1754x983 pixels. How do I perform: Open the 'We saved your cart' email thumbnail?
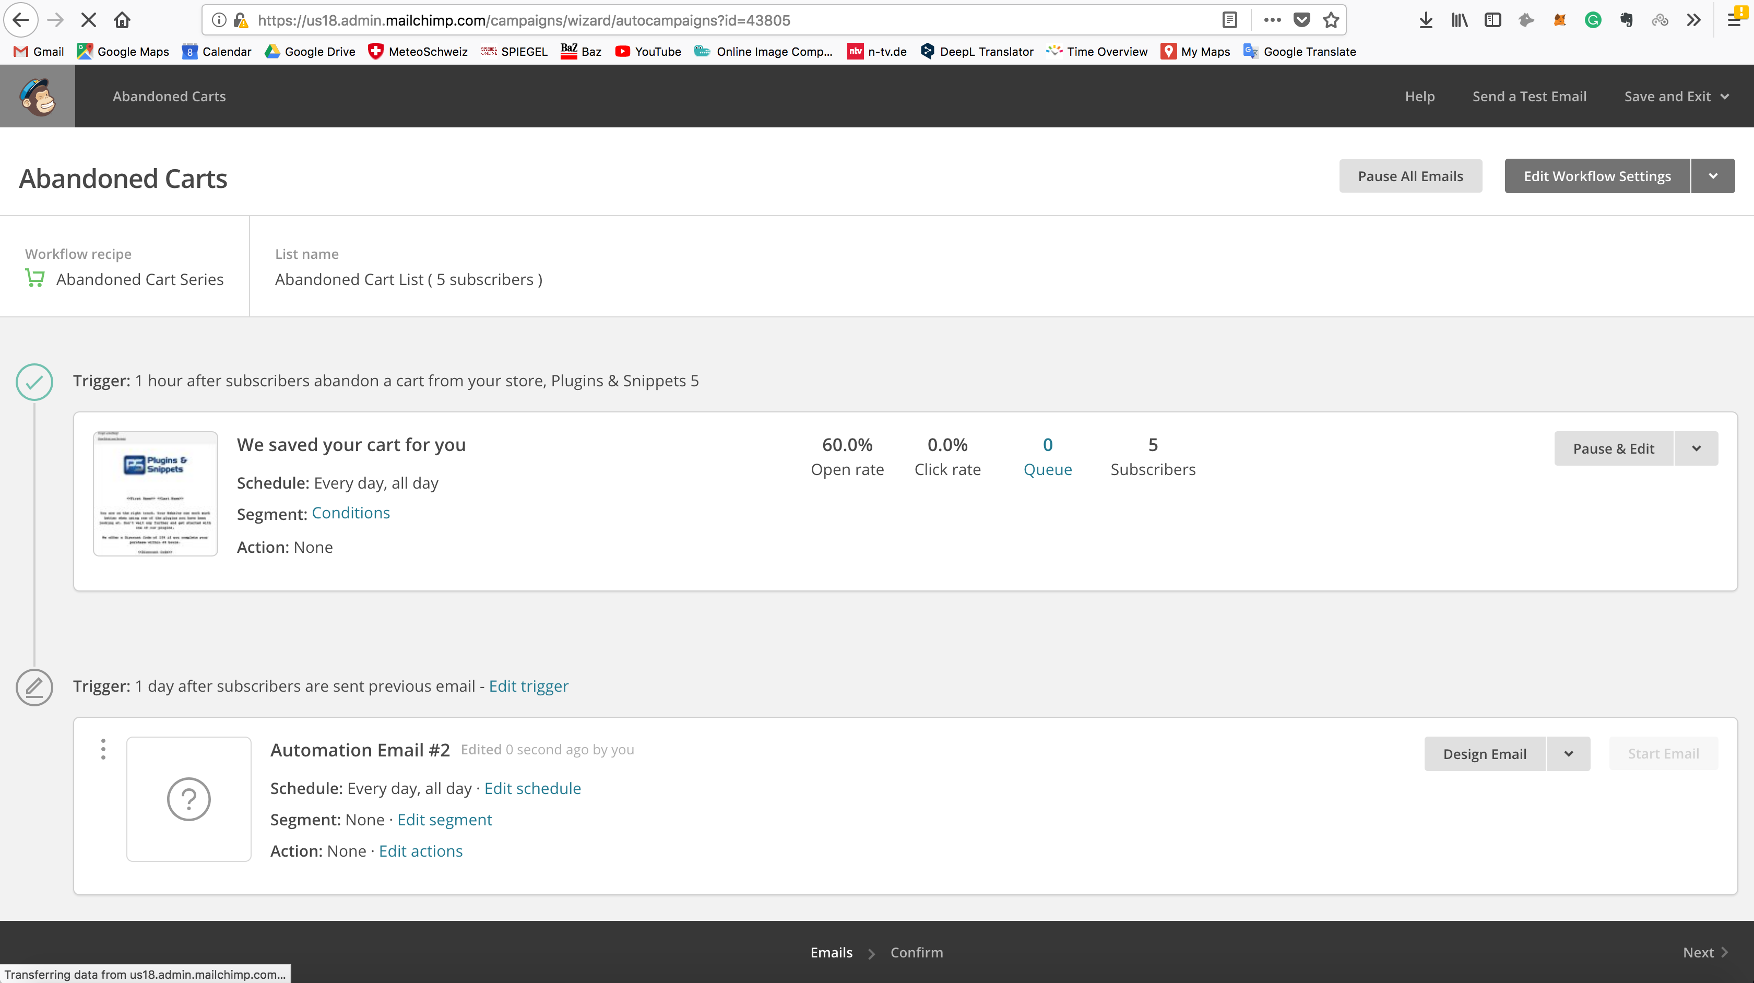[155, 493]
